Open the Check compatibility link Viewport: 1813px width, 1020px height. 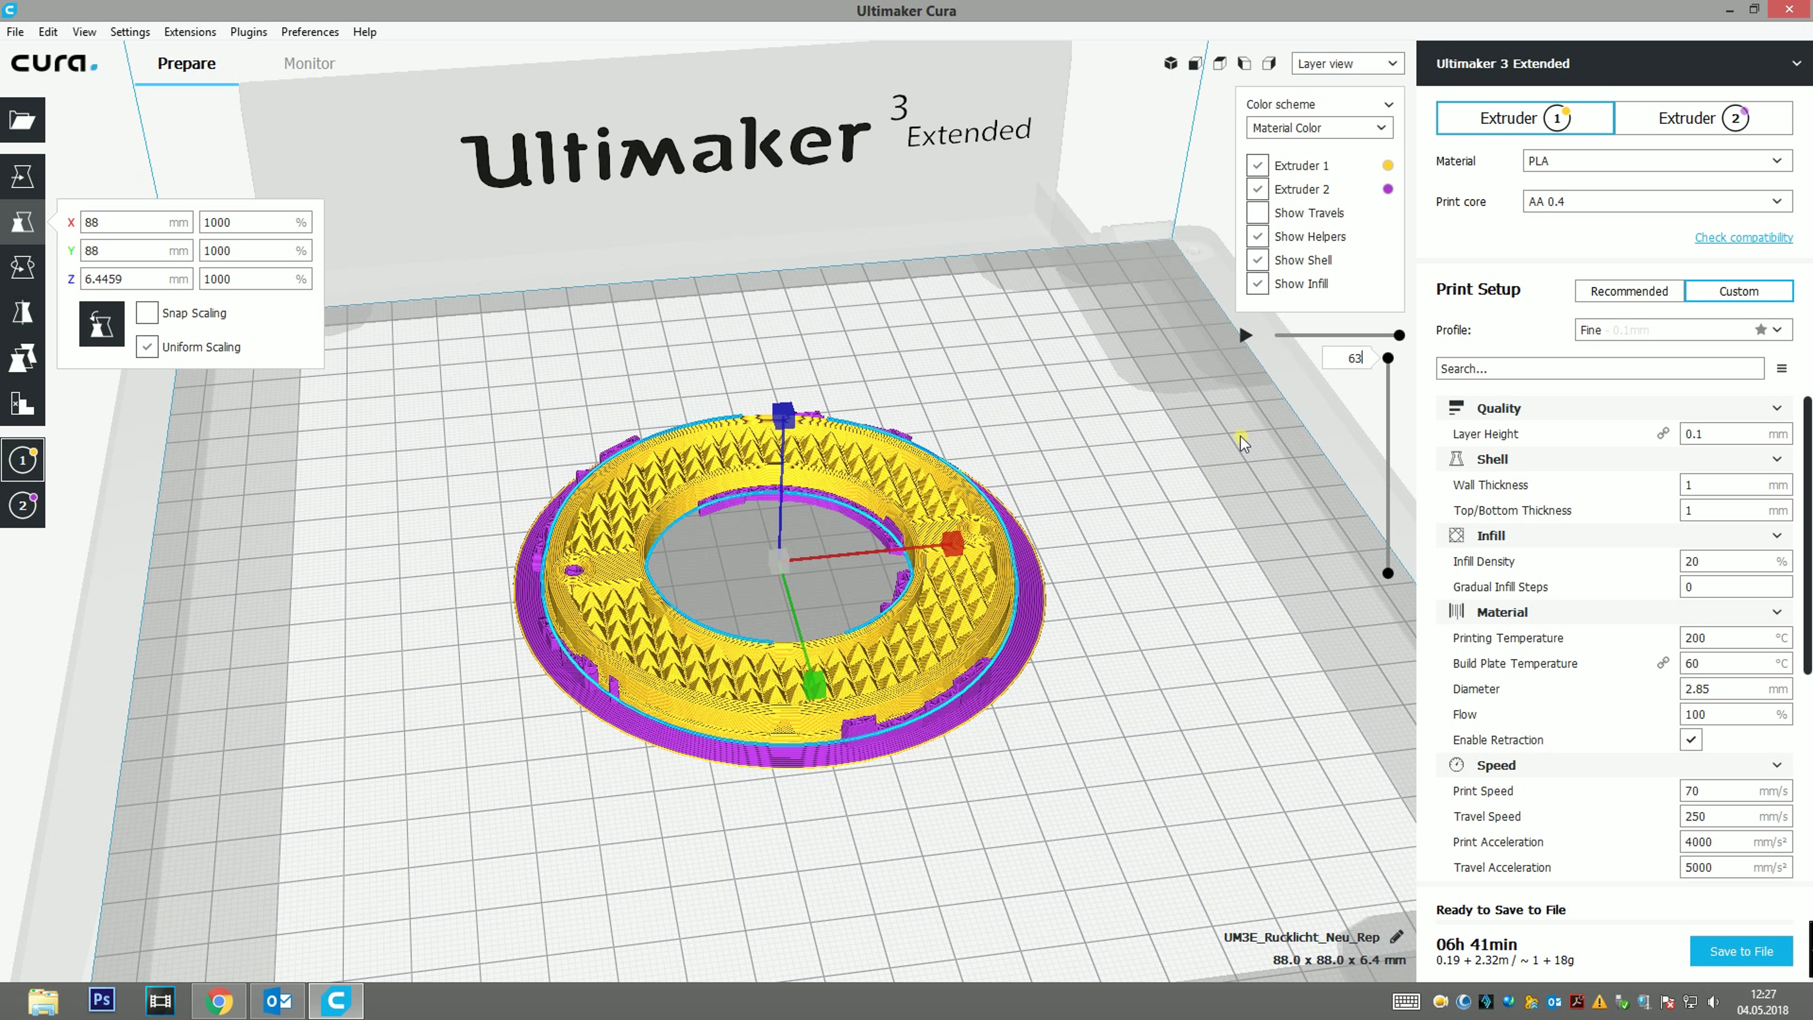point(1743,237)
